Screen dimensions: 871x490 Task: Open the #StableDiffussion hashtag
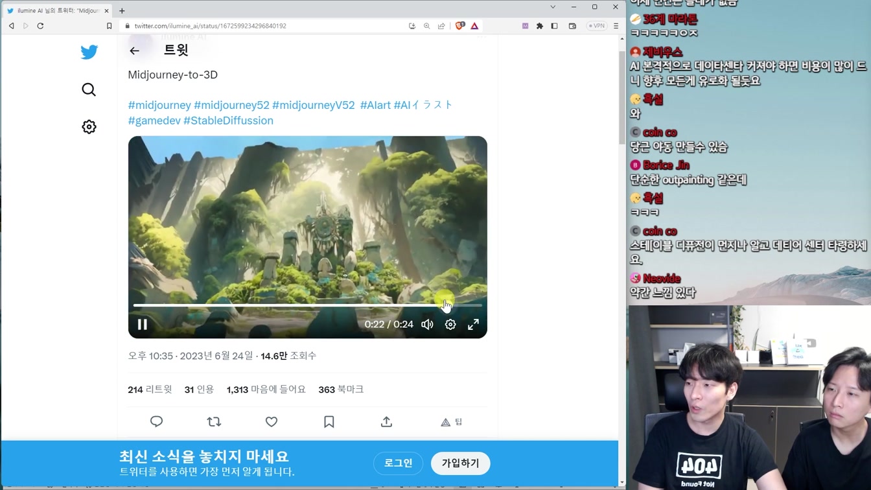pyautogui.click(x=228, y=121)
